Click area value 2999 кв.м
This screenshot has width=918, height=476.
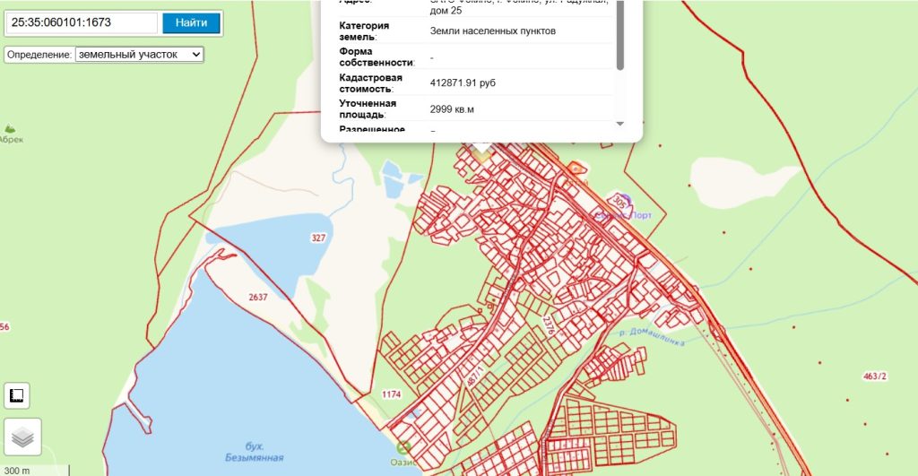click(x=452, y=109)
